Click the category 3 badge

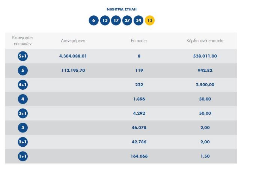[23, 128]
